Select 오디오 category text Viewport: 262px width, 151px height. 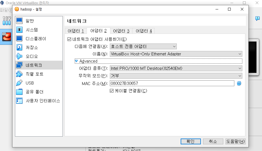point(32,56)
